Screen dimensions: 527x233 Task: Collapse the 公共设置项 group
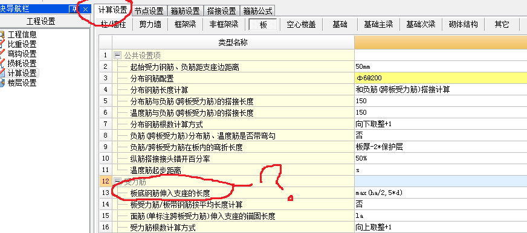pyautogui.click(x=118, y=56)
